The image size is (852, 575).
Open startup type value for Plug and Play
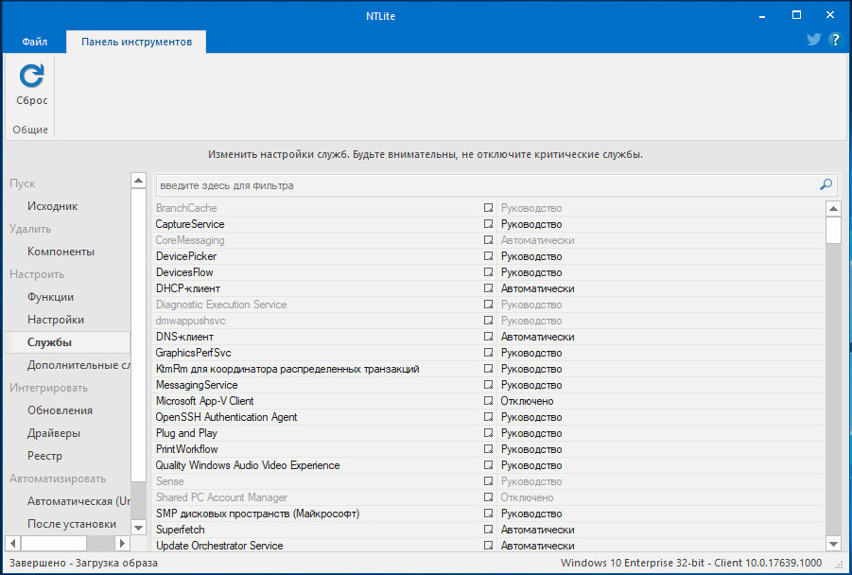coord(530,433)
